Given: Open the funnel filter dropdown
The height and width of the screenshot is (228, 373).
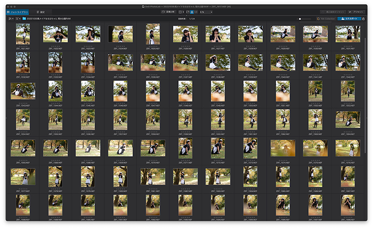Looking at the screenshot, I should (18, 19).
